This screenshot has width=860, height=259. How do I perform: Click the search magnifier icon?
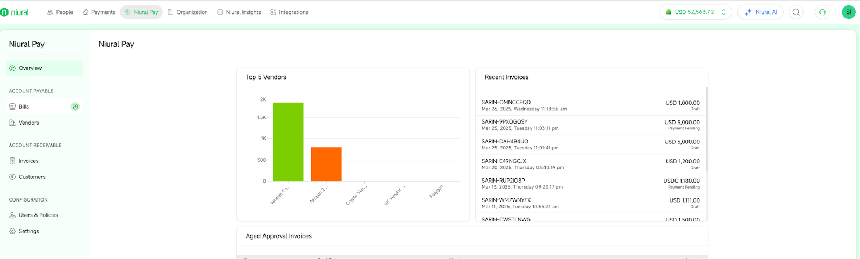coord(796,12)
